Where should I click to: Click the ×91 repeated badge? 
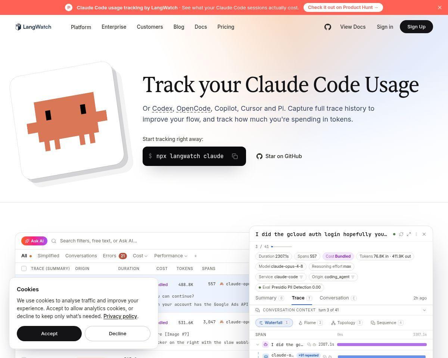(x=308, y=355)
